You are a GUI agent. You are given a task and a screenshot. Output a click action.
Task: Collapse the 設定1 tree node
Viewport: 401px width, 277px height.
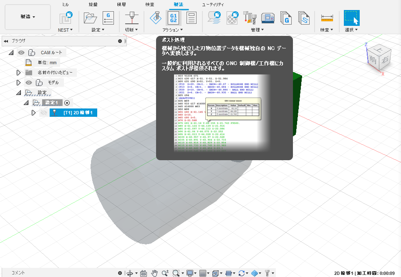pyautogui.click(x=26, y=103)
